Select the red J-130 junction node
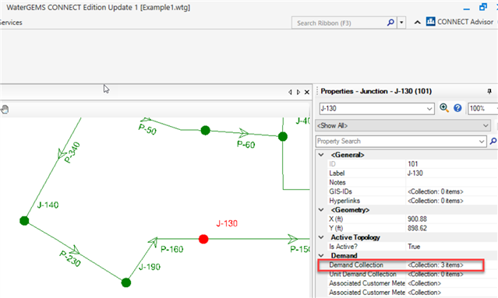 (203, 239)
